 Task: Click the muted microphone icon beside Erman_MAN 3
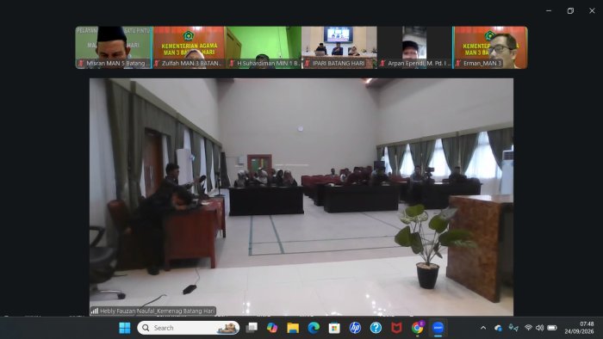[x=458, y=64]
